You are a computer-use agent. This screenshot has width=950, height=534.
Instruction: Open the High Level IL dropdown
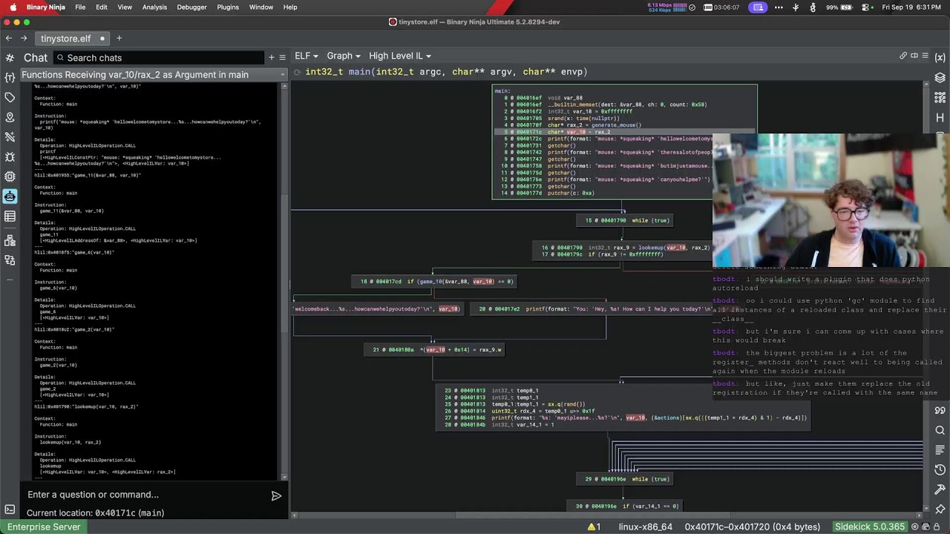point(400,56)
